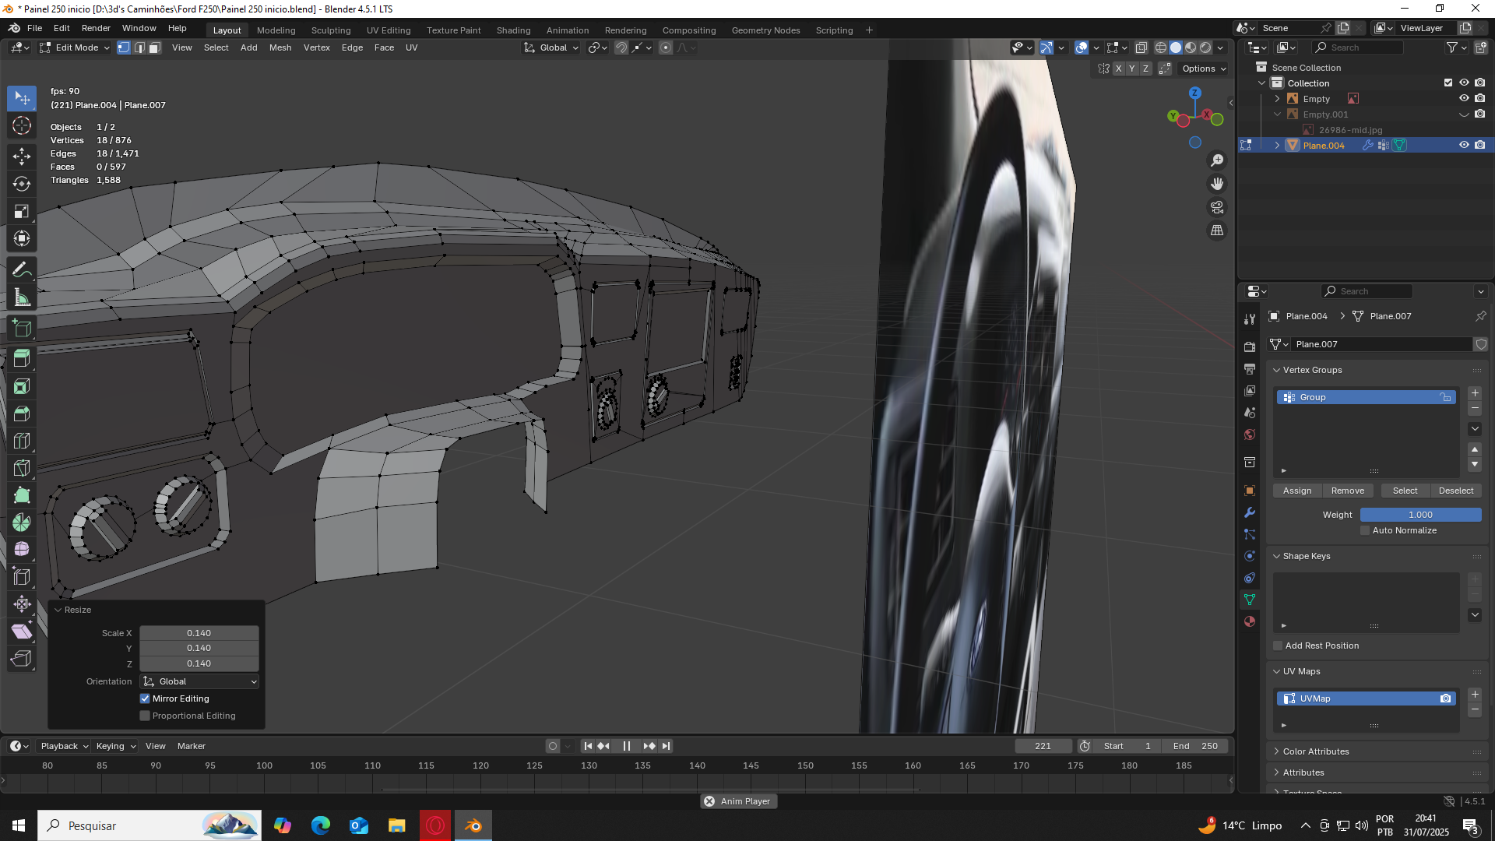Expand the Color Attributes panel
Viewport: 1495px width, 841px height.
pyautogui.click(x=1315, y=751)
